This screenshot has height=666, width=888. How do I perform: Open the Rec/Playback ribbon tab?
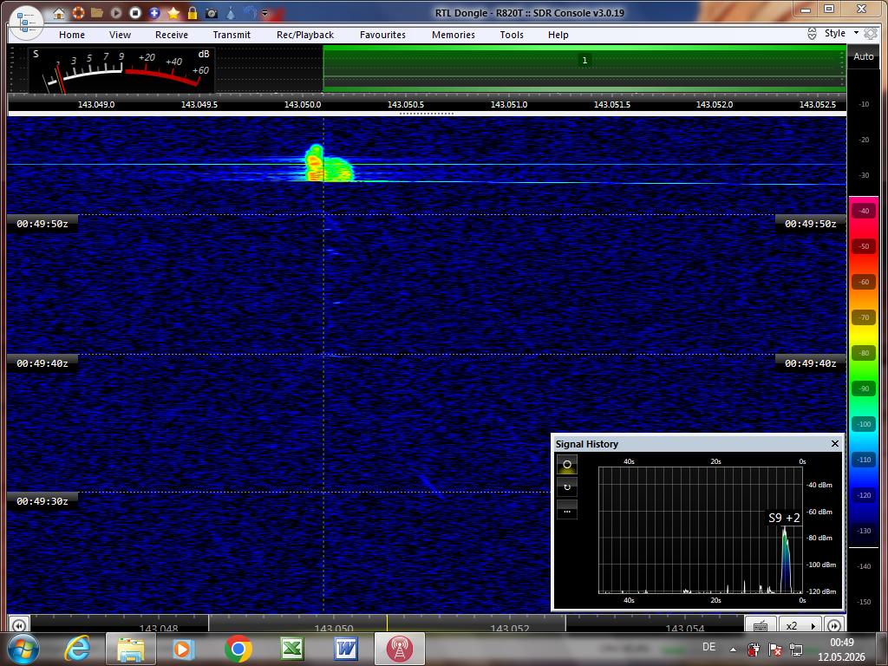coord(305,35)
